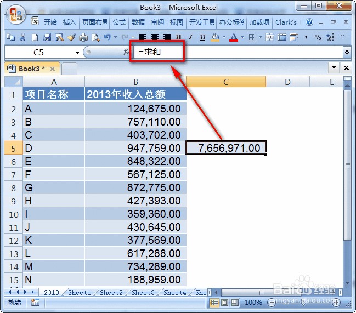Switch to Page Layout view
Image resolution: width=356 pixels, height=313 pixels.
point(224,303)
